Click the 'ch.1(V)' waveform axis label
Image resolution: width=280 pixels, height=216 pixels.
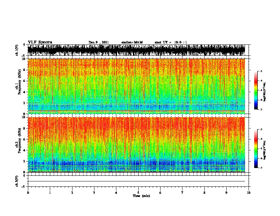[x=17, y=50]
